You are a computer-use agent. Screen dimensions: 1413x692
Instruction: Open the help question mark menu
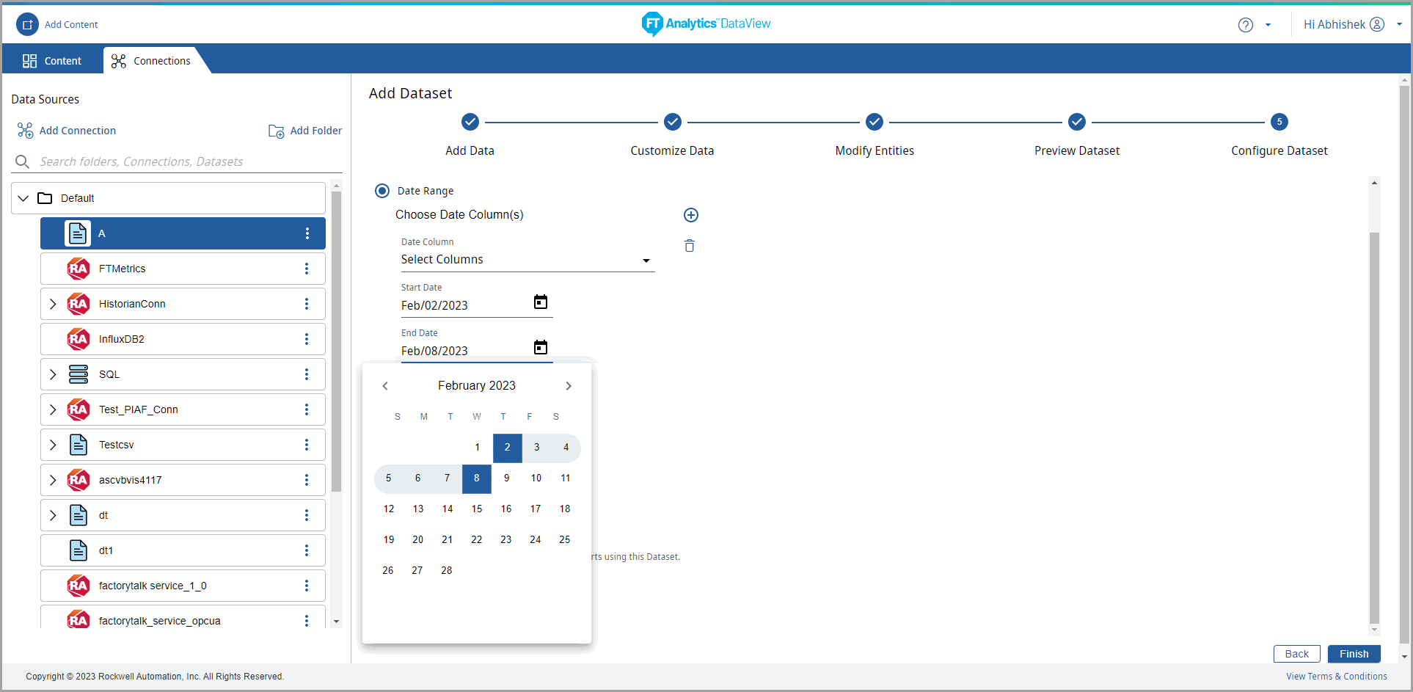click(x=1246, y=25)
